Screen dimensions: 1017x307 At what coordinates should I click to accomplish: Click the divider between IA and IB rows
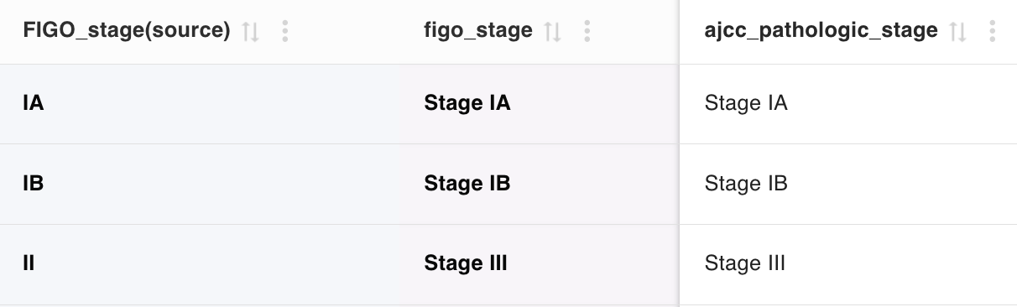tap(508, 143)
